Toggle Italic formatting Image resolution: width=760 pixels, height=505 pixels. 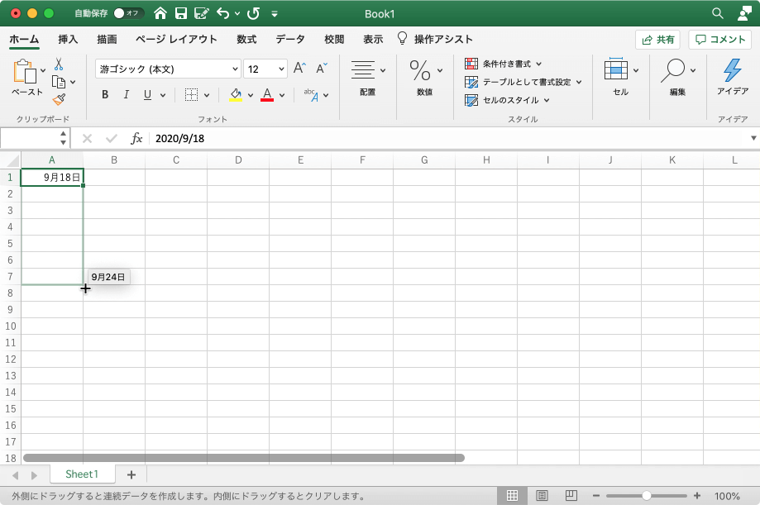coord(126,94)
